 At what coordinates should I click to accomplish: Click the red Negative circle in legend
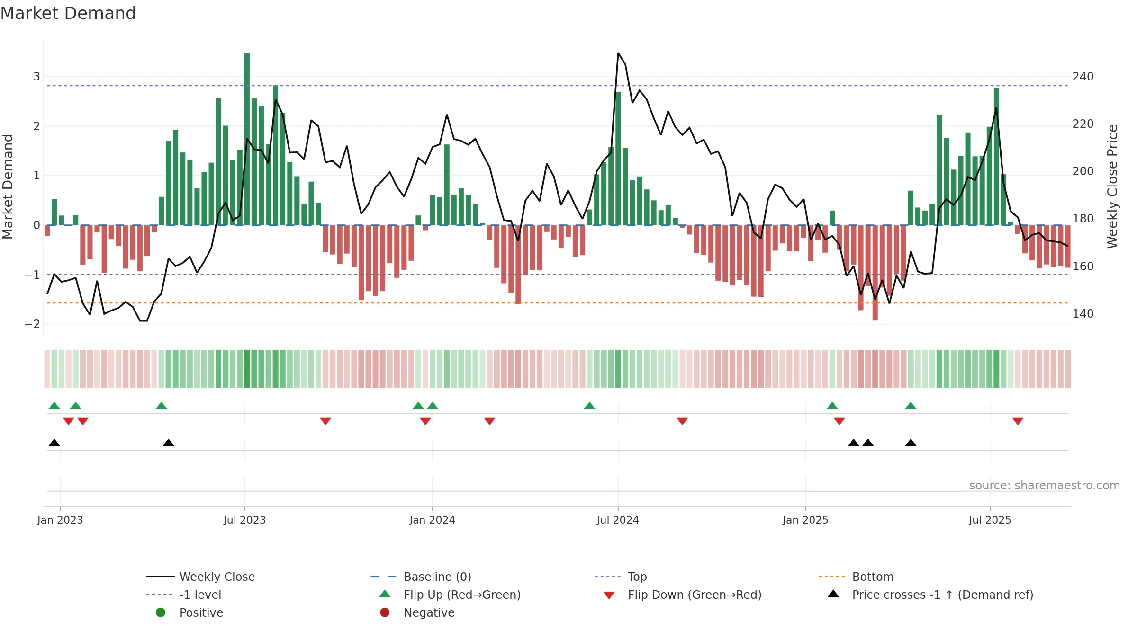(x=385, y=612)
